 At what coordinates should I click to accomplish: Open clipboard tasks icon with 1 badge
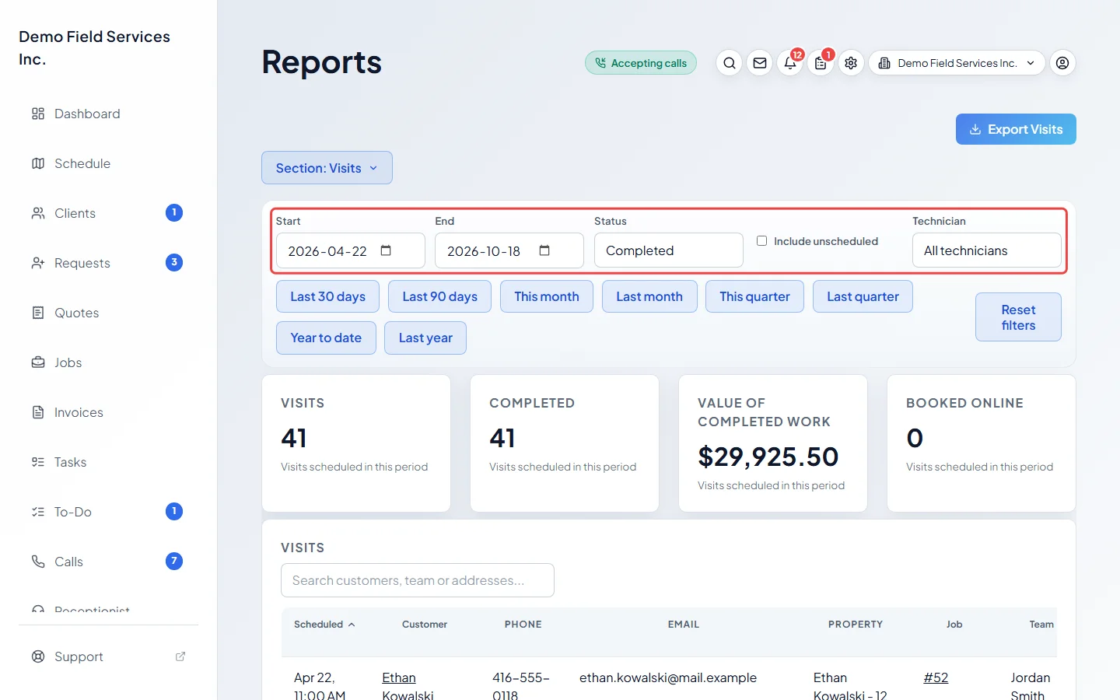click(x=821, y=63)
